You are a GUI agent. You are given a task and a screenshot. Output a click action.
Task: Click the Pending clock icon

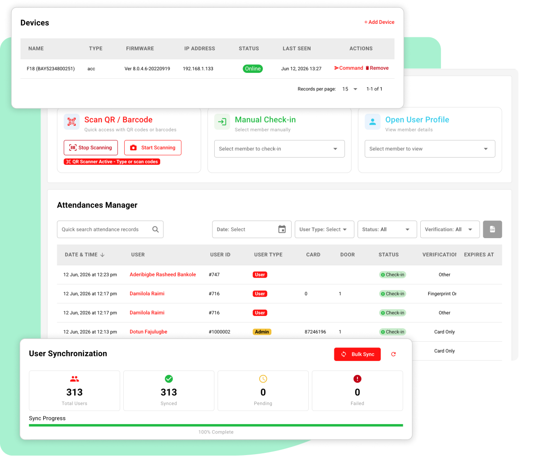click(263, 379)
